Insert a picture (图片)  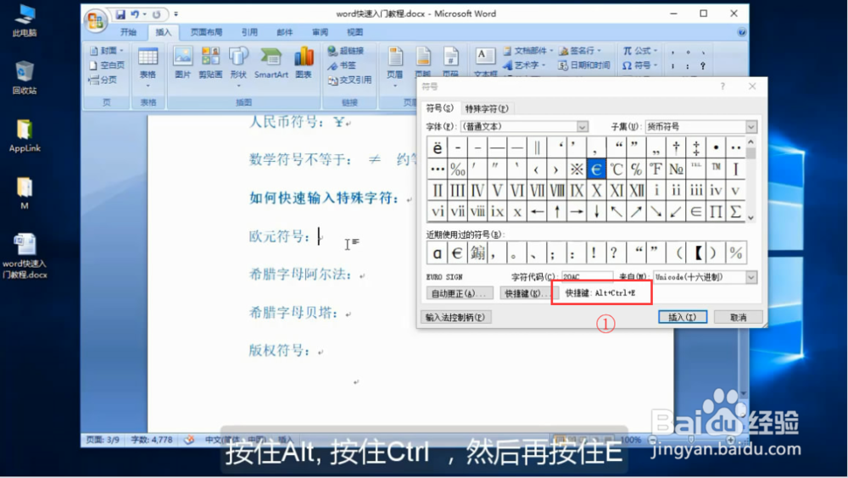tap(183, 63)
